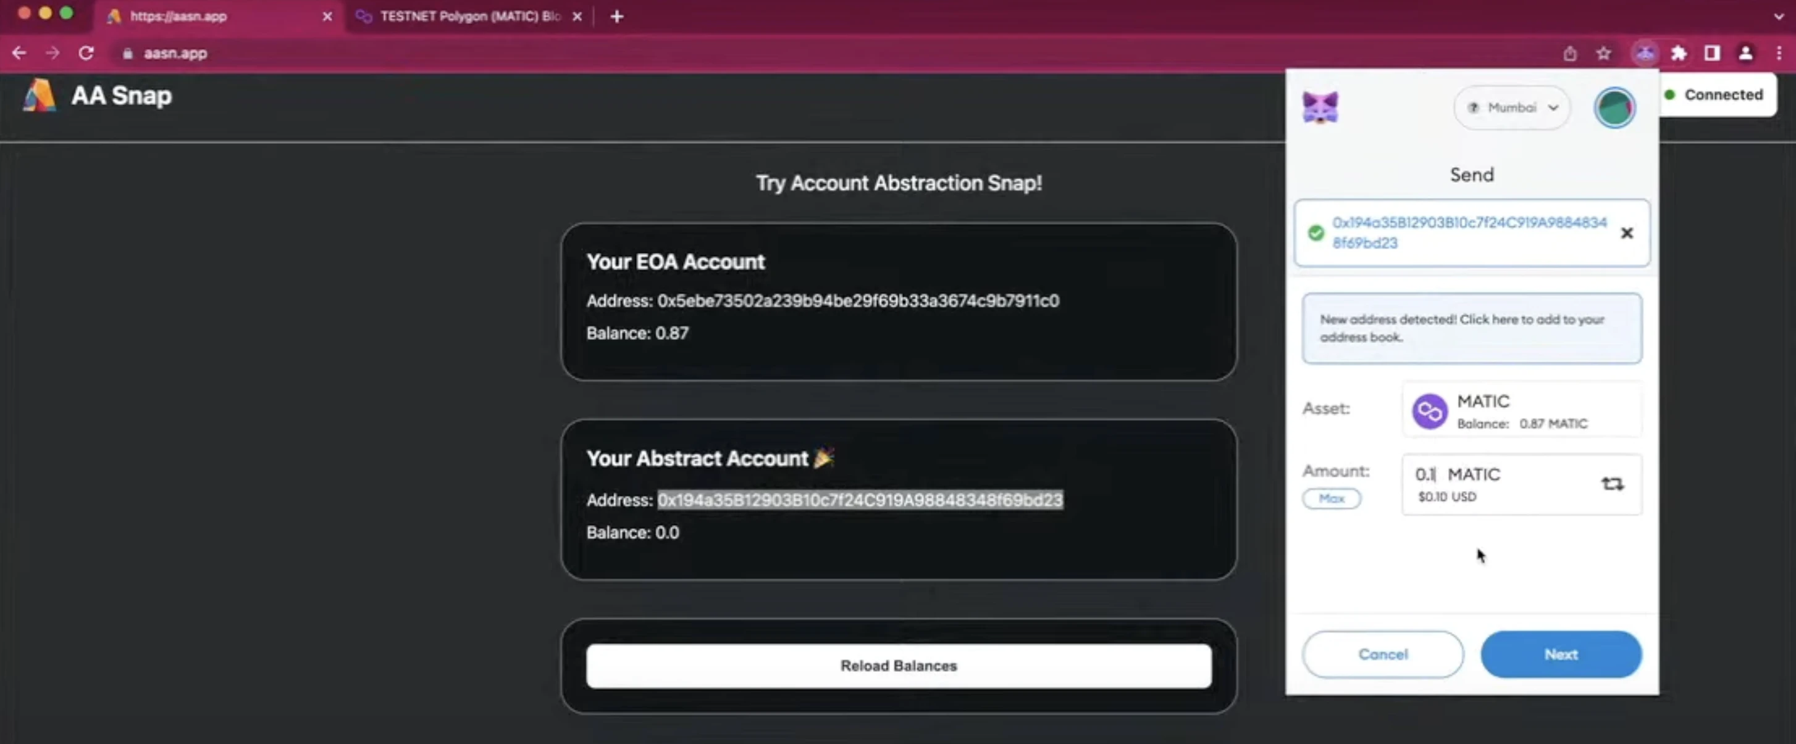Expand the browser extensions menu

point(1676,54)
